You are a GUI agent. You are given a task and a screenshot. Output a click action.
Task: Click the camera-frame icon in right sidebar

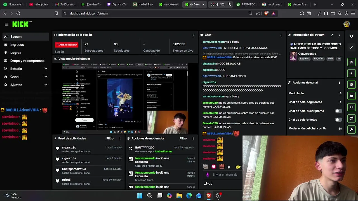352,62
